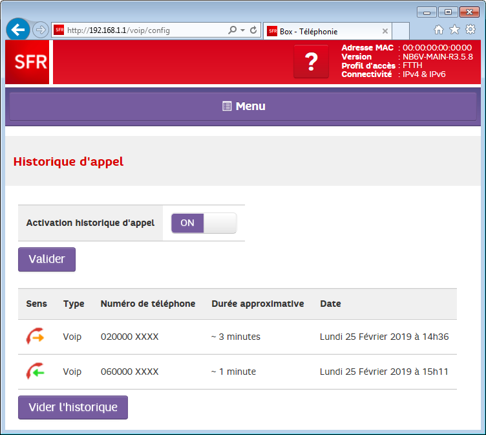This screenshot has width=486, height=435.
Task: Click the search magnifier in address bar
Action: (x=233, y=30)
